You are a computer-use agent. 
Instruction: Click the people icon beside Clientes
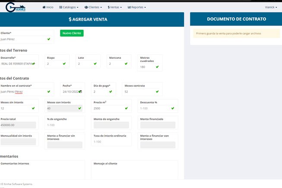pyautogui.click(x=86, y=7)
